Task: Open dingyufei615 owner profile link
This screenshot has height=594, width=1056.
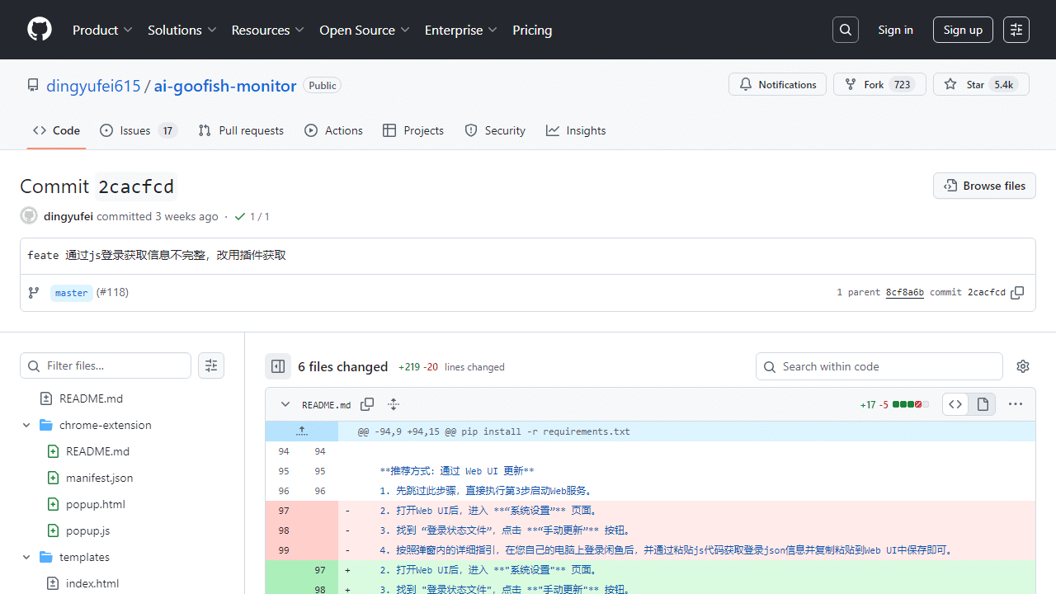Action: [x=93, y=86]
